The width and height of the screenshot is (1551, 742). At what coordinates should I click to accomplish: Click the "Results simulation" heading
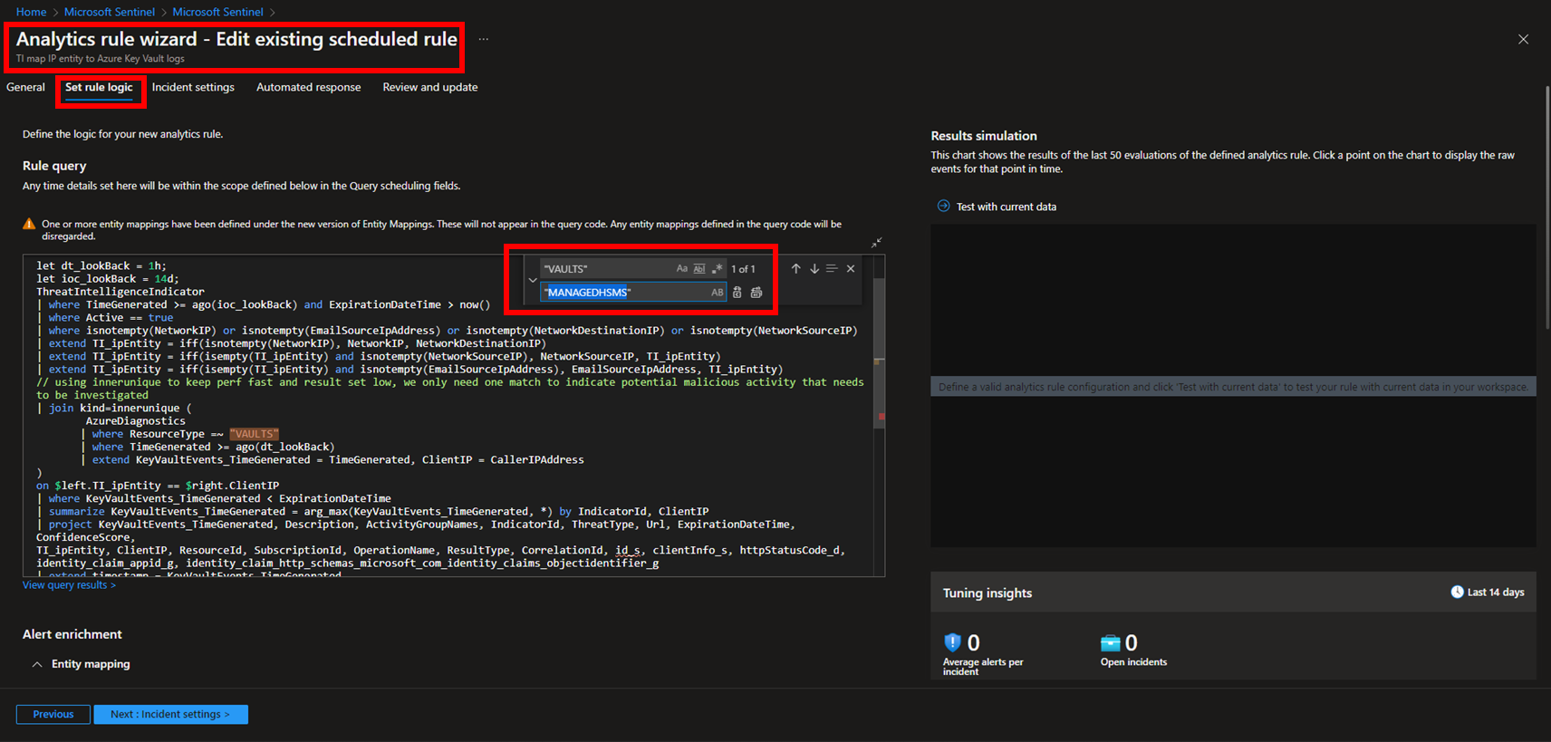click(x=984, y=136)
